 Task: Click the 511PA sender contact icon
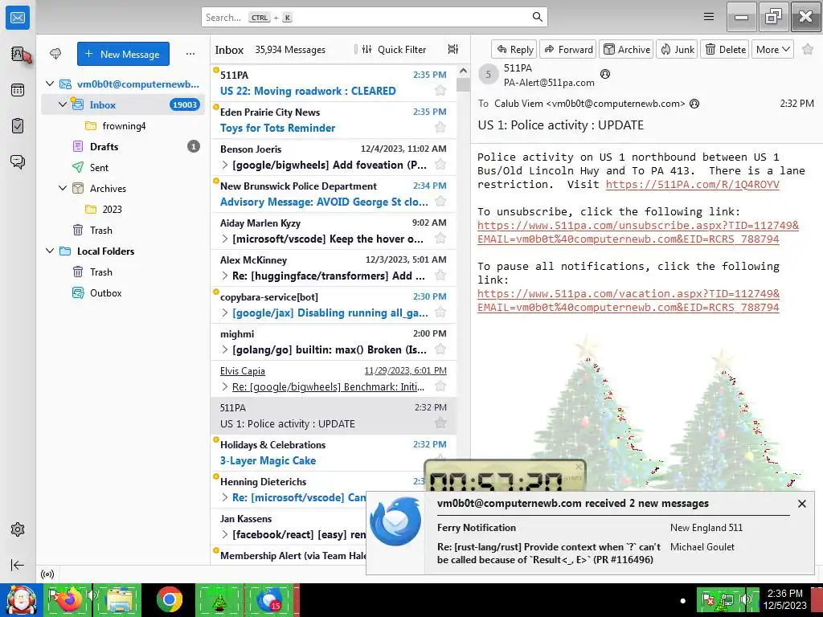[x=605, y=74]
